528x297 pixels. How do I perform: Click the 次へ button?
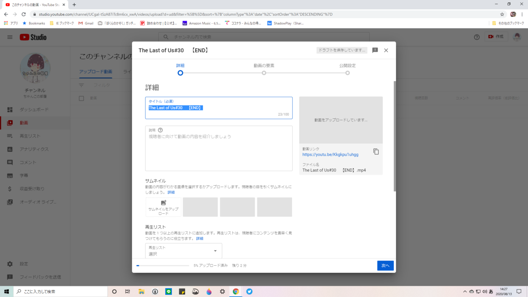click(x=385, y=266)
